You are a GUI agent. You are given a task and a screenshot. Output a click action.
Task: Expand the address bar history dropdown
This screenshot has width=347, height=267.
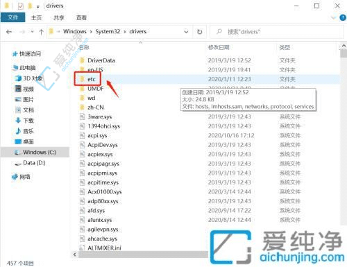coord(186,32)
